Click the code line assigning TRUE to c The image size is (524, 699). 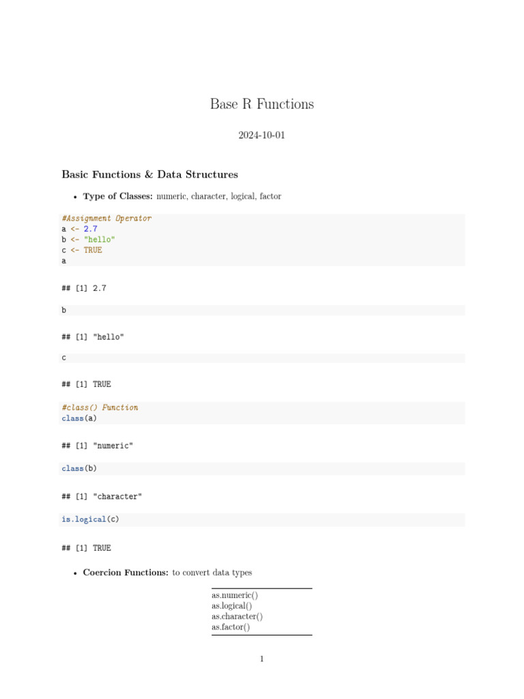(x=82, y=251)
